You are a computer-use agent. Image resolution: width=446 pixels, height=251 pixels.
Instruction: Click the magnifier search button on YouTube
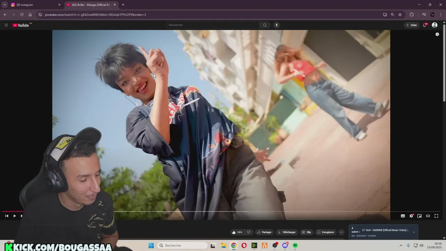pyautogui.click(x=265, y=25)
